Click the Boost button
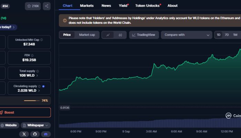241x138 pixels. coord(25,112)
